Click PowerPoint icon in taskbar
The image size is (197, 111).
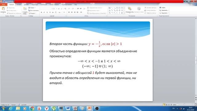coord(90,109)
